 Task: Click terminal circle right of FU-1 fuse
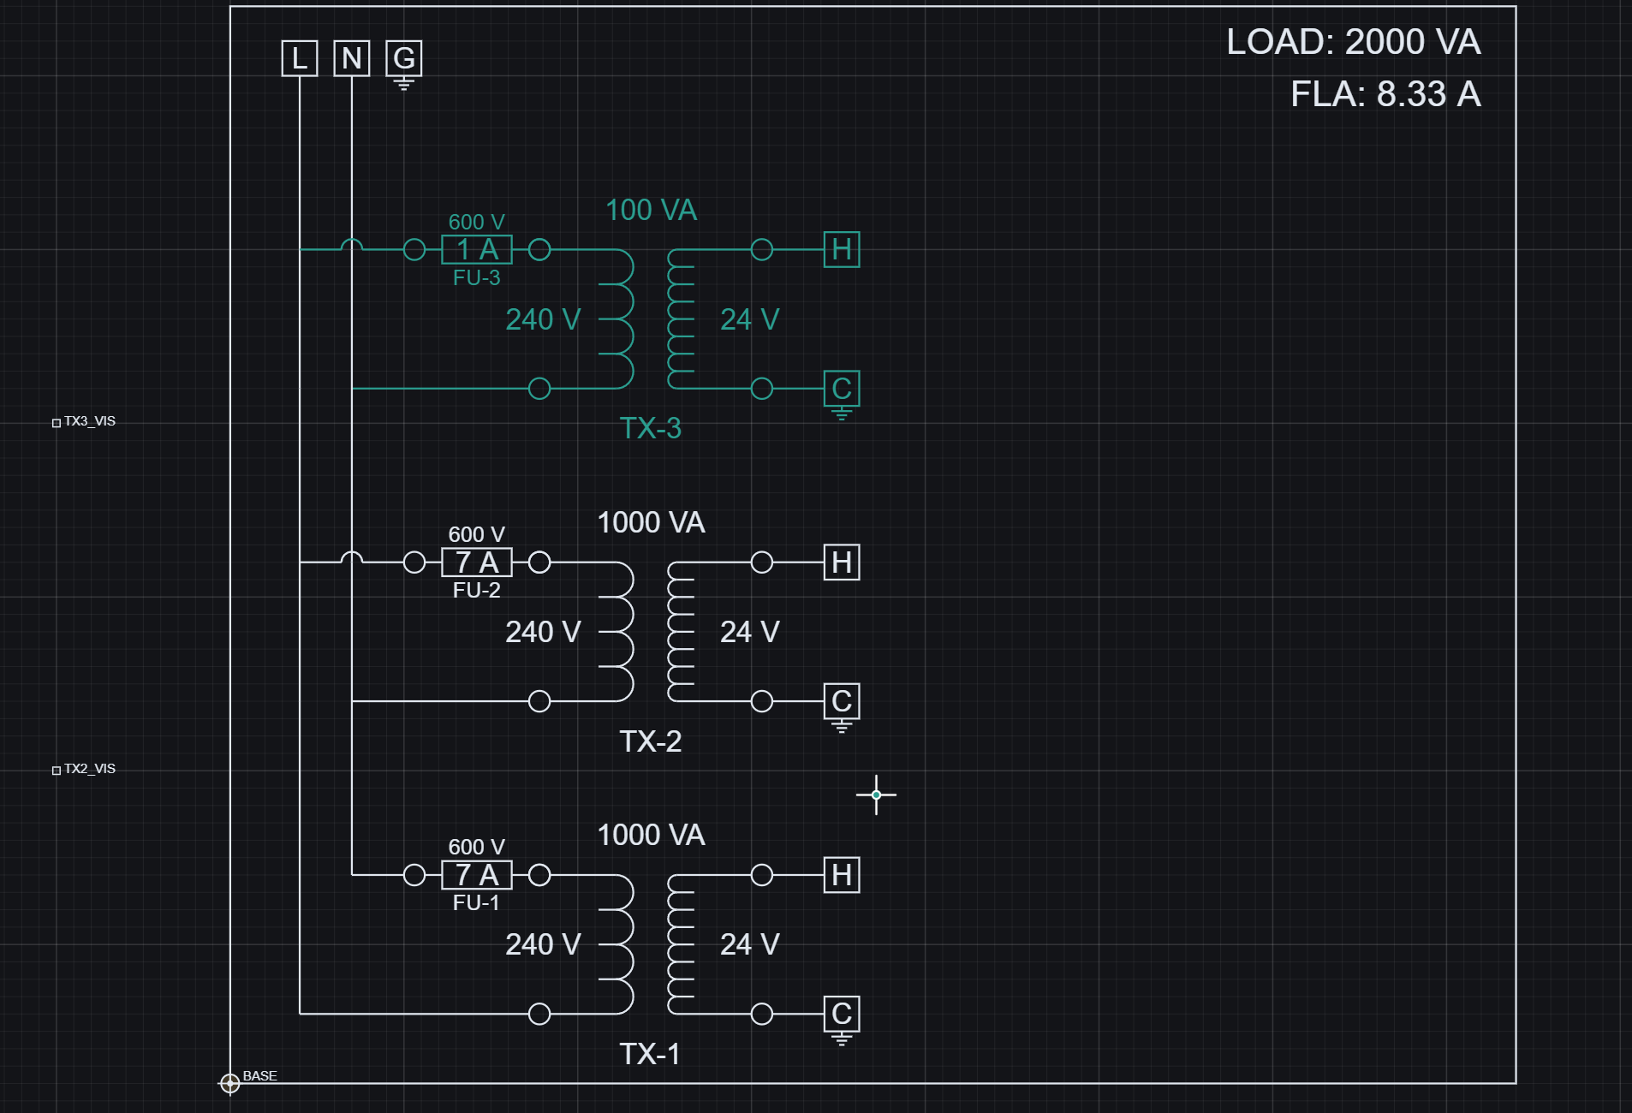point(539,875)
